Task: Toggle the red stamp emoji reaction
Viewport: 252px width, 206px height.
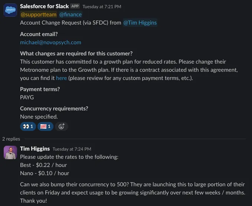Action: pyautogui.click(x=45, y=126)
